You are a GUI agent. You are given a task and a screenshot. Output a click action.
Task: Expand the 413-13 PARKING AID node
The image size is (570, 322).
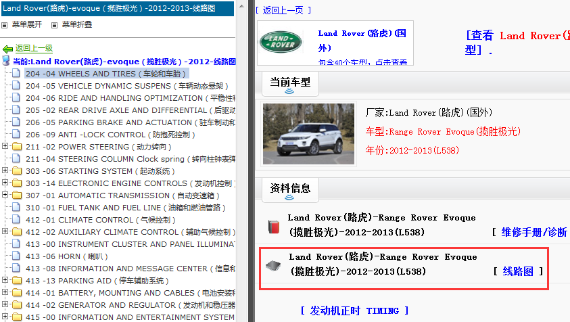click(5, 280)
